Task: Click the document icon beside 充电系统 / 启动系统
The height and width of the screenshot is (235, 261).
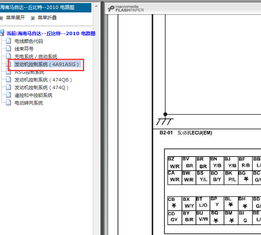Action: pyautogui.click(x=9, y=56)
